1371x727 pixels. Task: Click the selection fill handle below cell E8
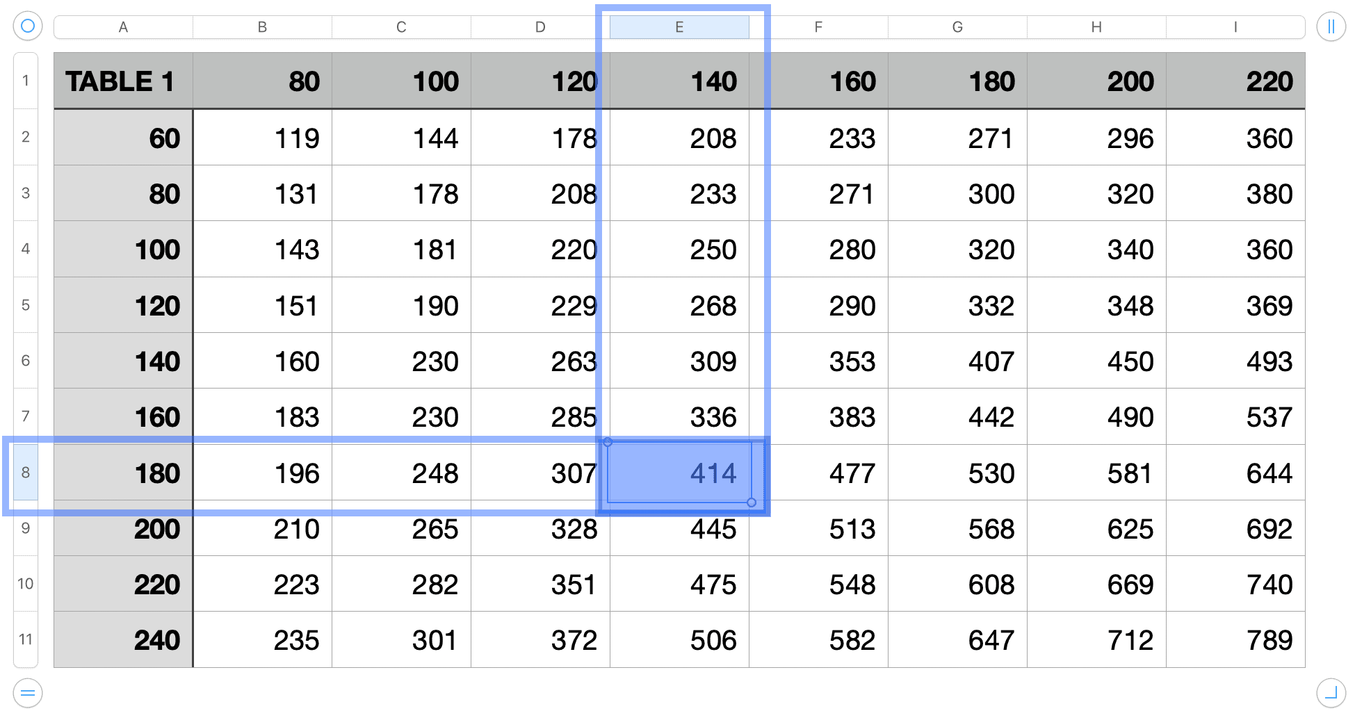752,503
